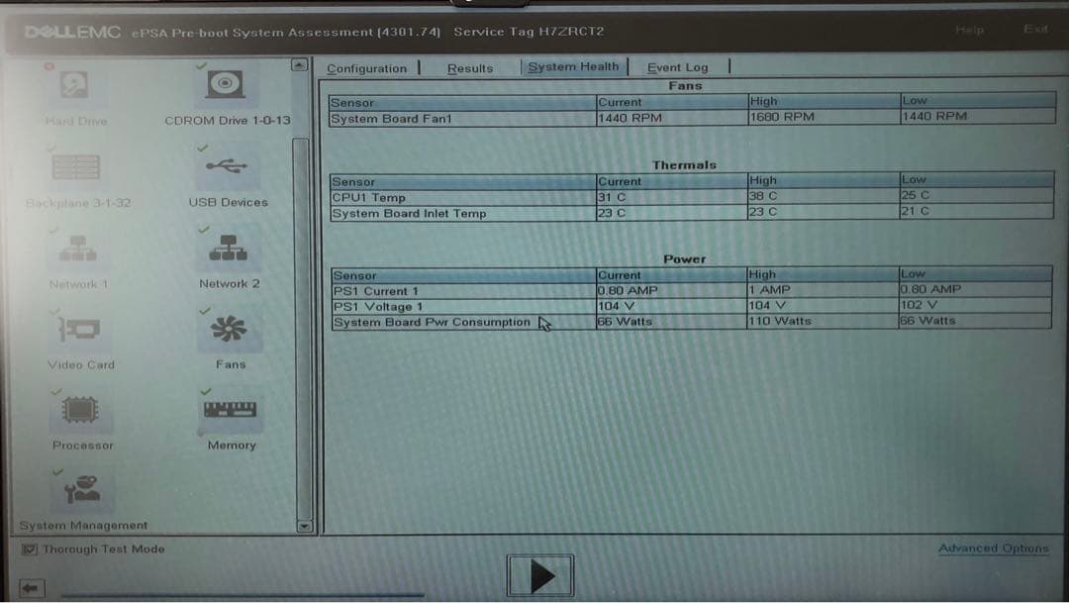Click the Help link
Viewport: 1069px width, 603px height.
coord(970,31)
